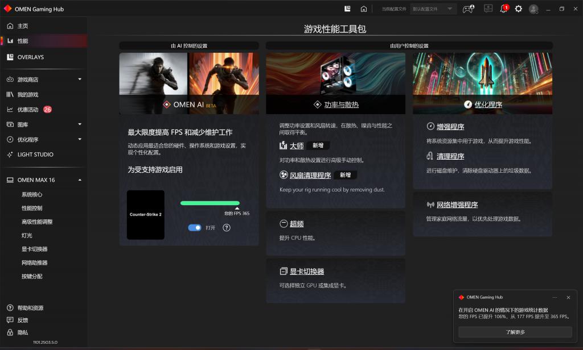Expand 图库 sidebar arrow

(x=80, y=124)
